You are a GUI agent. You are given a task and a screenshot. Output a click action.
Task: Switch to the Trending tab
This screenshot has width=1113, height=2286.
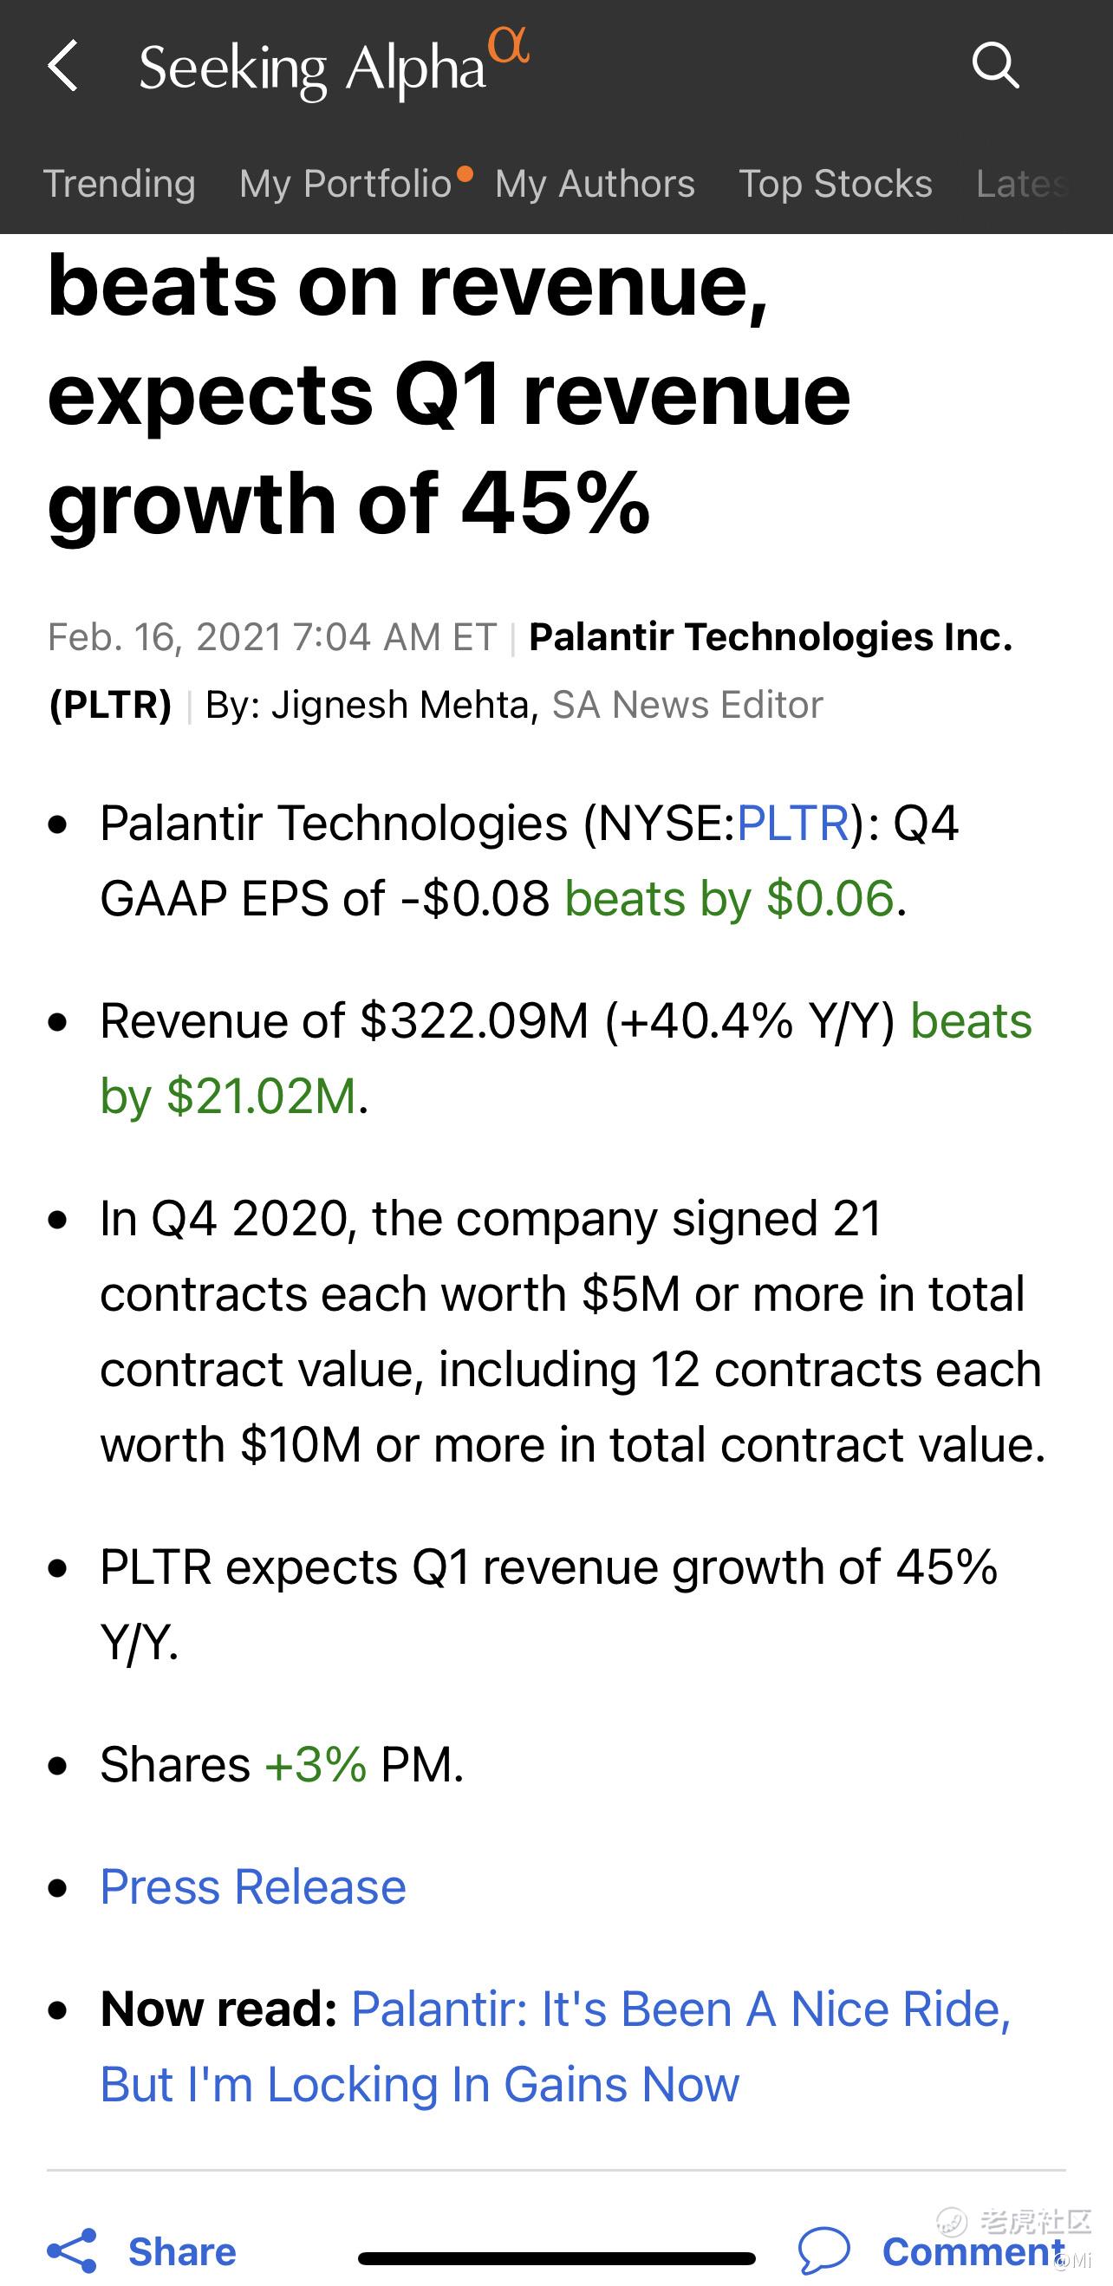click(120, 184)
